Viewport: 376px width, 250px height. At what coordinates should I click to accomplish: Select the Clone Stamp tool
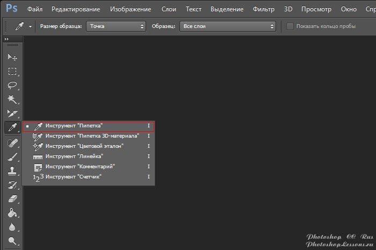(x=12, y=171)
